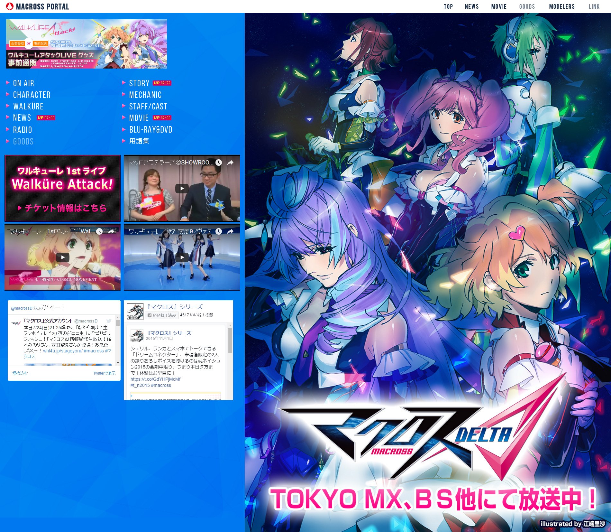Open the GOODS page from side menu
The height and width of the screenshot is (532, 611).
[x=23, y=141]
